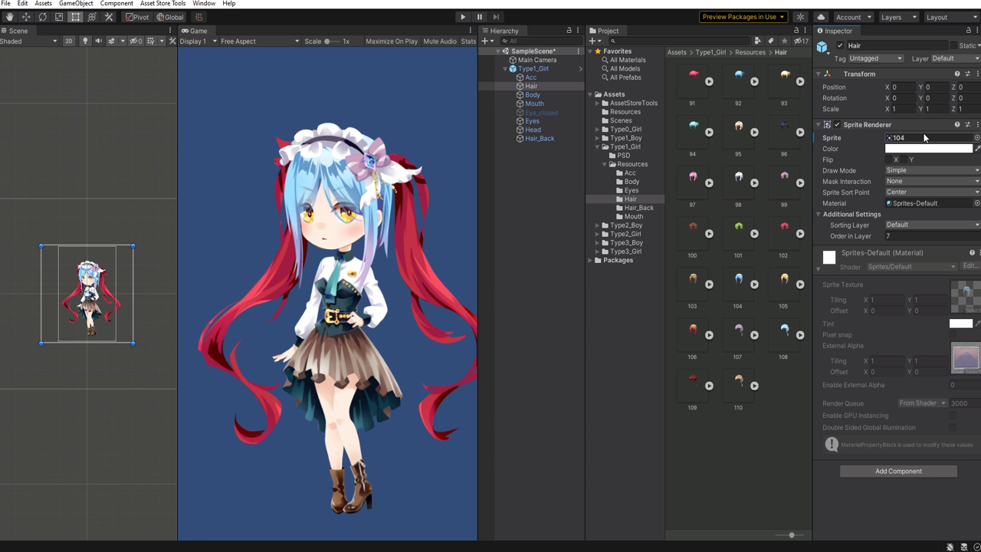Toggle the grid snapping icon in the toolbar
Screen dimensions: 981x552
click(x=199, y=17)
